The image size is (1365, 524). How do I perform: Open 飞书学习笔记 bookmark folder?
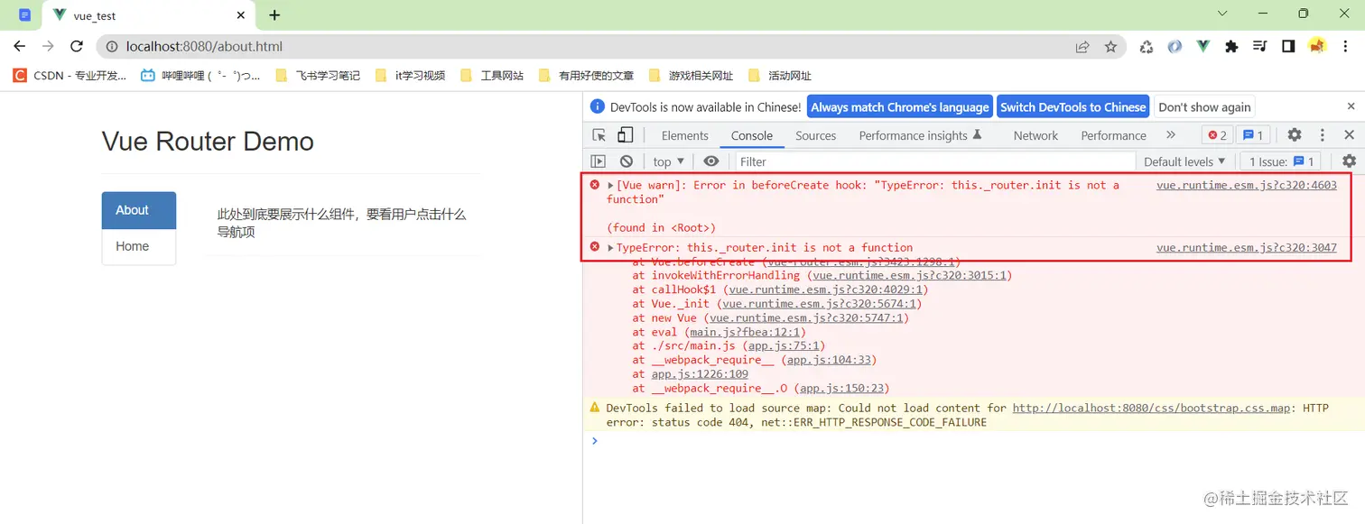tap(317, 76)
